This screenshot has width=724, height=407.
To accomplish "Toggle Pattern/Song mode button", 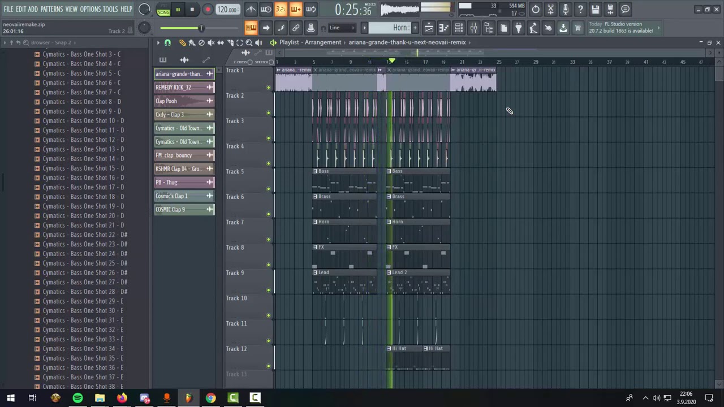I will click(x=163, y=9).
